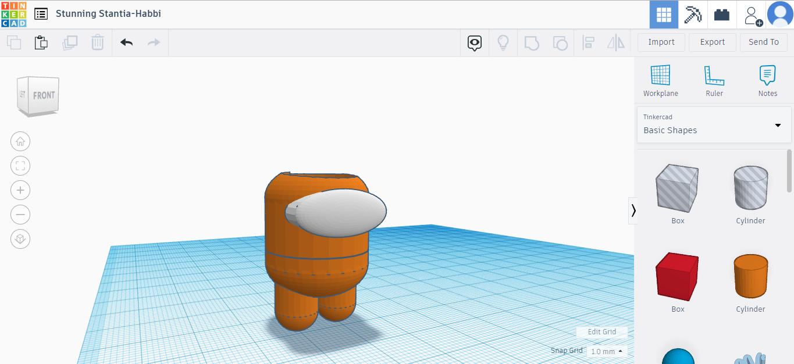Image resolution: width=794 pixels, height=364 pixels.
Task: Redo the last action
Action: (x=154, y=42)
